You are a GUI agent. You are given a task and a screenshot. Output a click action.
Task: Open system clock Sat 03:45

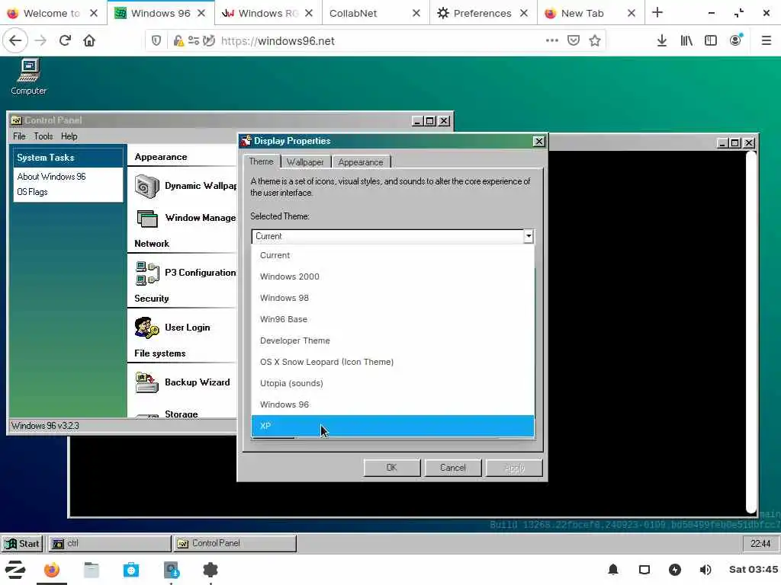(x=753, y=570)
